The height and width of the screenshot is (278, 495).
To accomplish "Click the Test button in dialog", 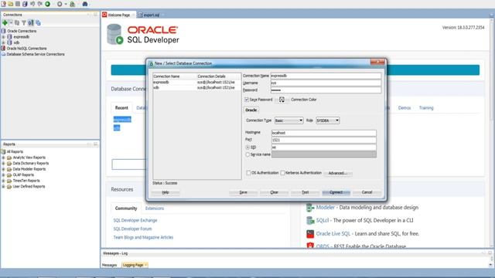I will click(306, 192).
